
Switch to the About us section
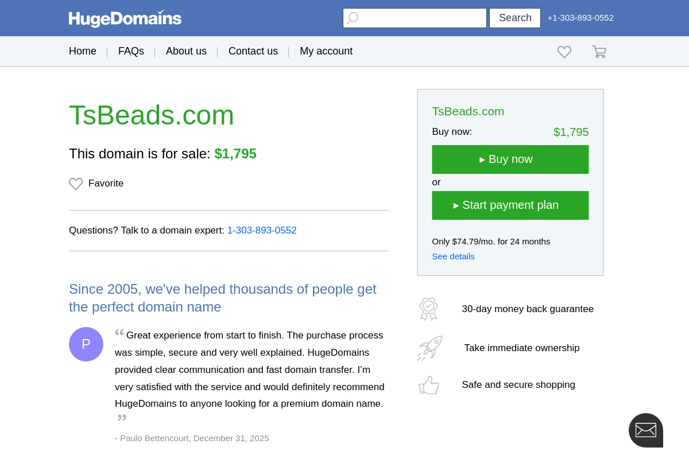click(x=186, y=51)
